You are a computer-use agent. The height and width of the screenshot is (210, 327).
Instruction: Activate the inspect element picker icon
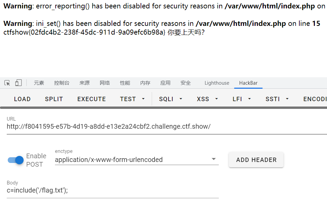point(7,83)
